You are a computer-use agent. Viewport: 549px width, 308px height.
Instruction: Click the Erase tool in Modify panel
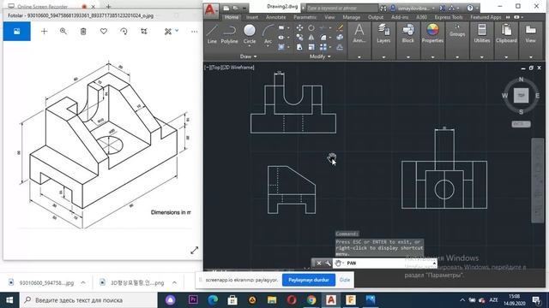click(340, 28)
